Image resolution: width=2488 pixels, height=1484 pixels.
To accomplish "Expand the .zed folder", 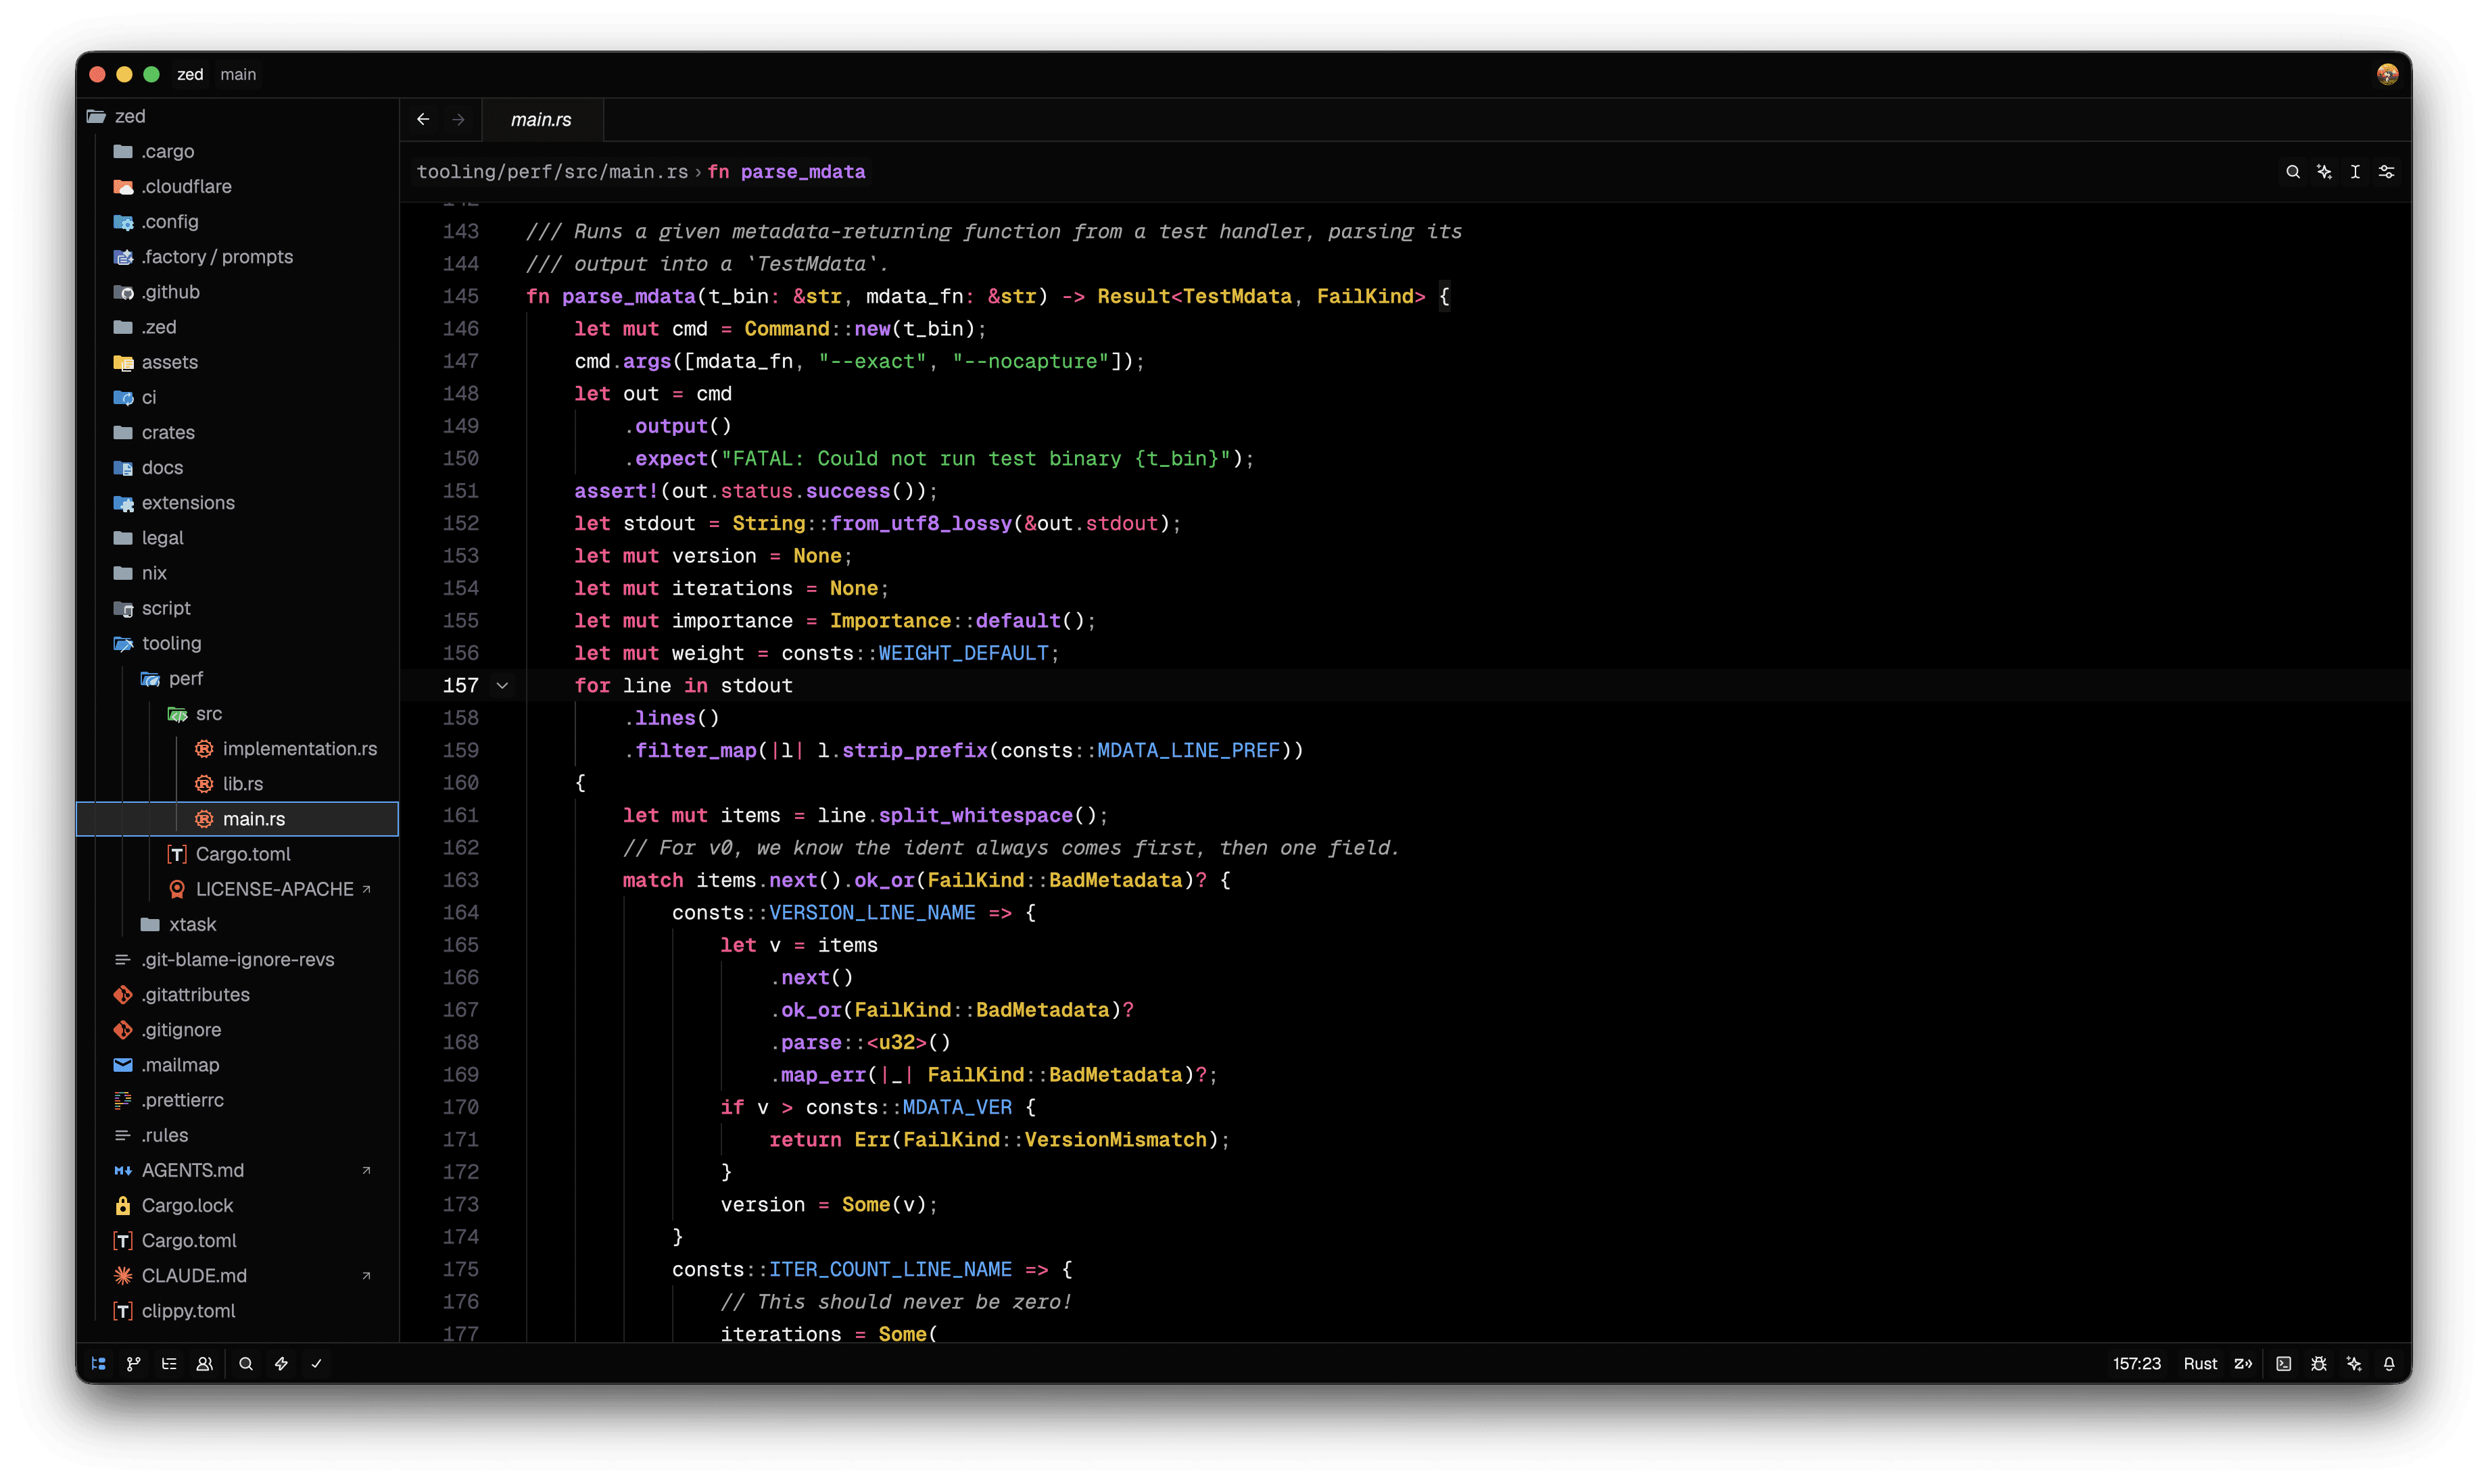I will [x=238, y=327].
